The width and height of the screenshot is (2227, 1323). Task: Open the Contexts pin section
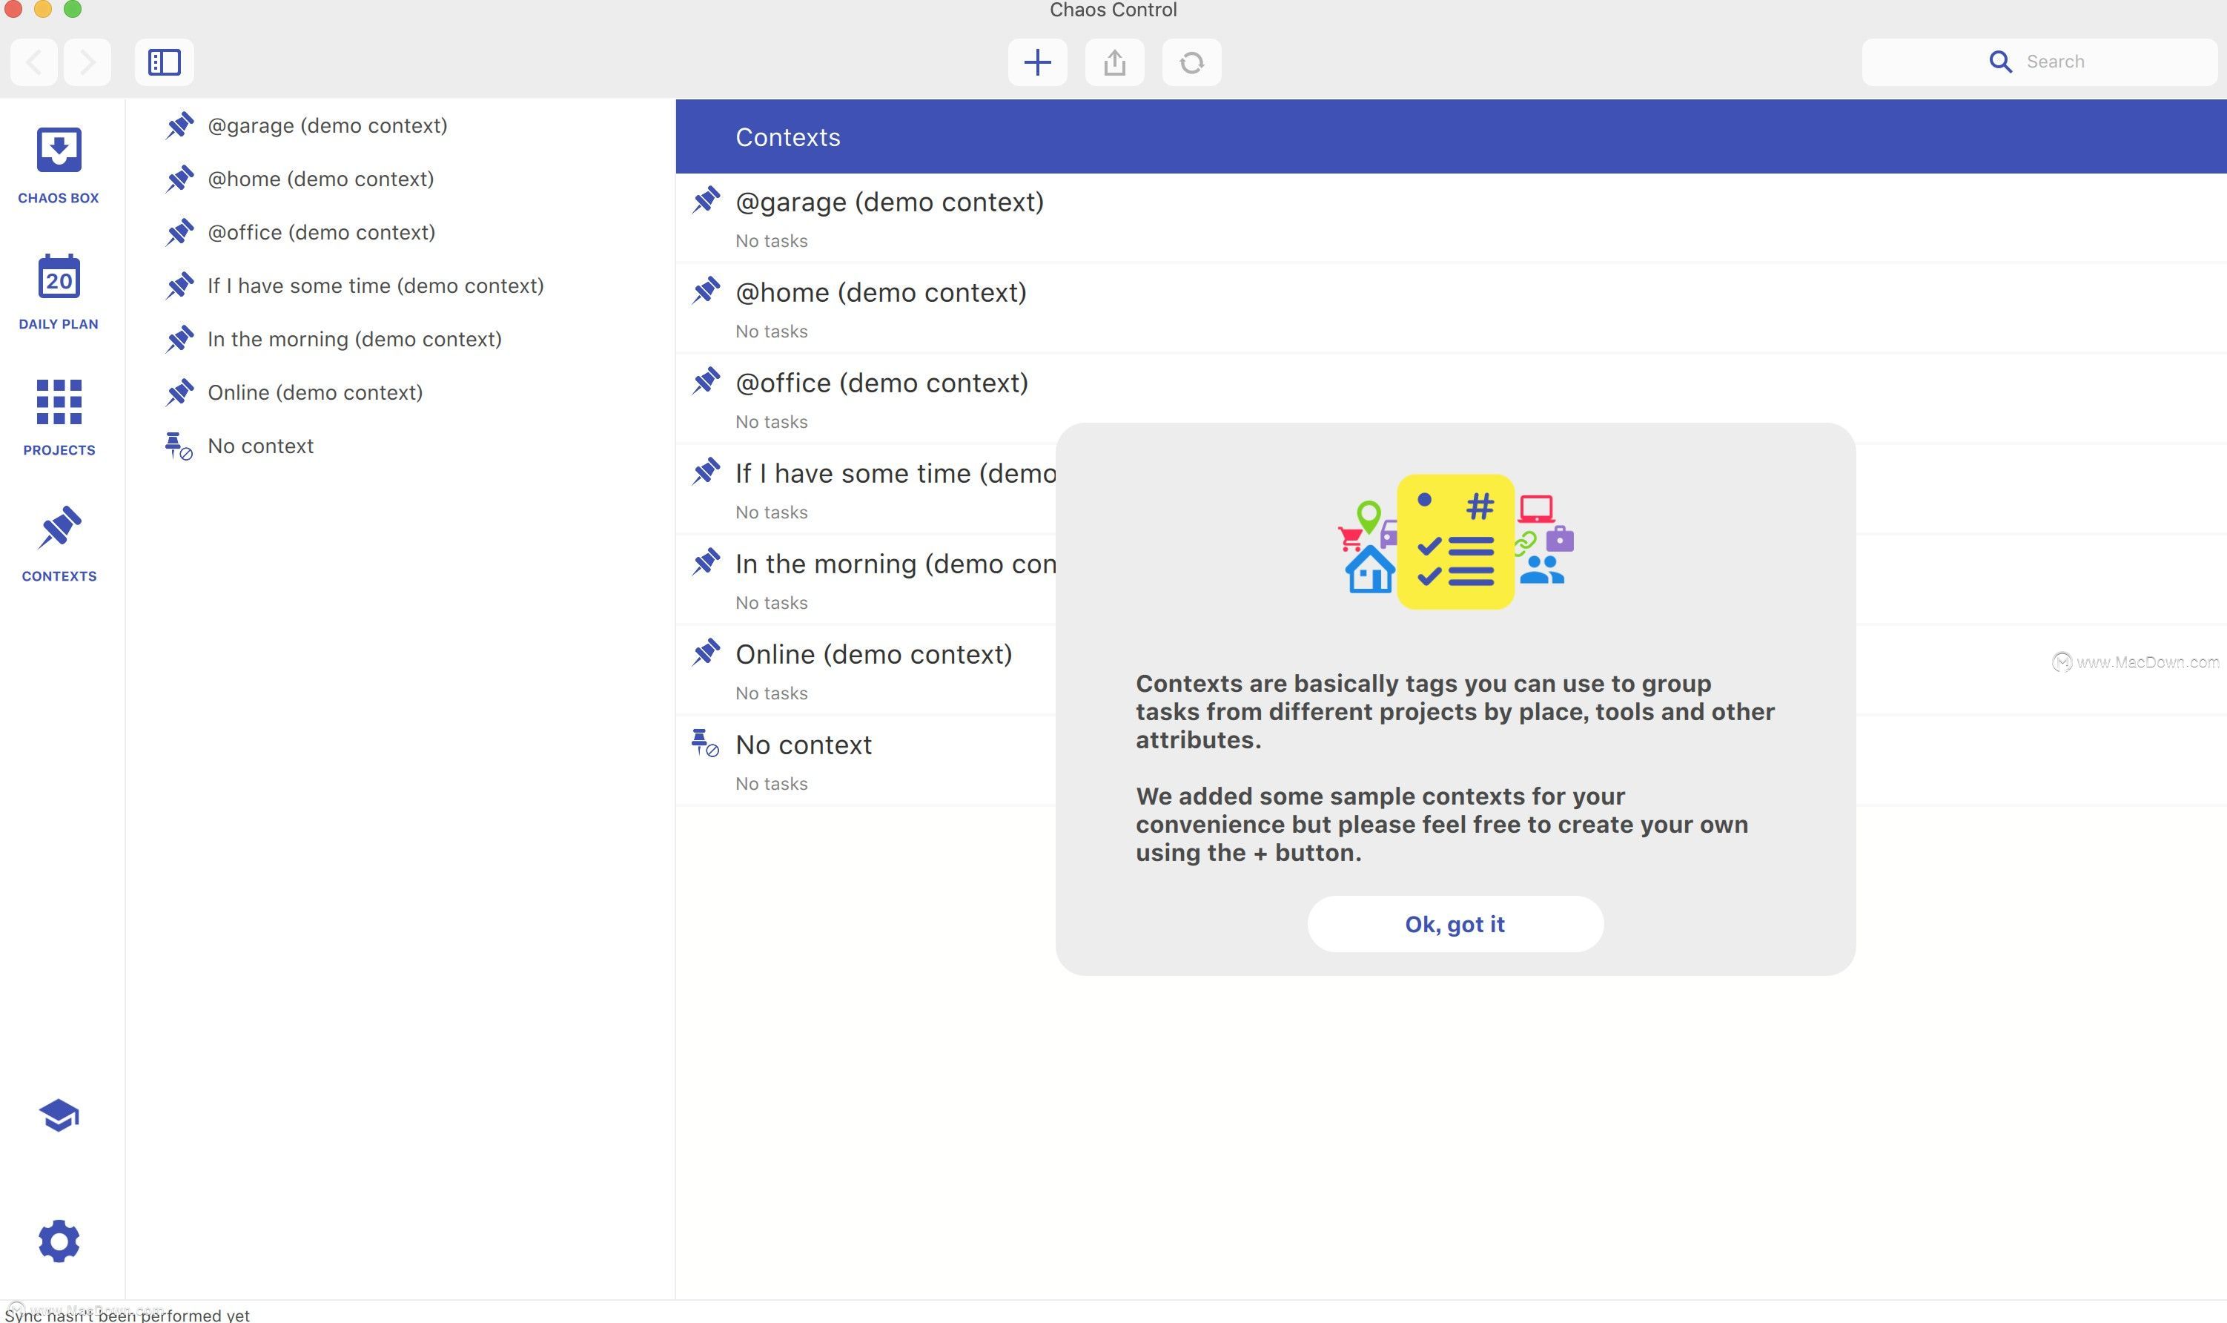pos(59,543)
